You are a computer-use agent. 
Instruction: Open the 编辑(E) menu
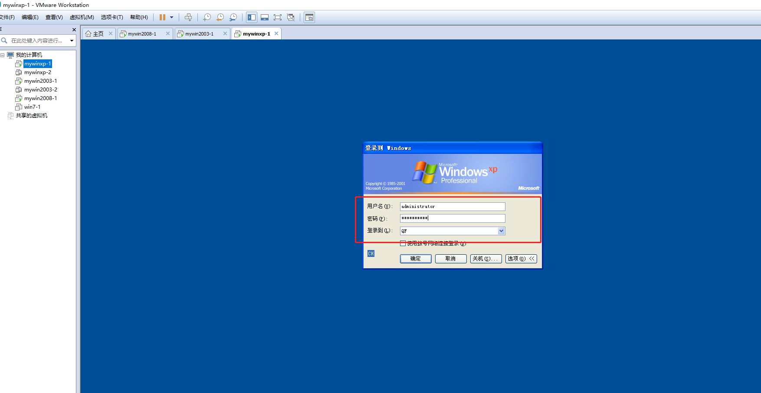[30, 17]
